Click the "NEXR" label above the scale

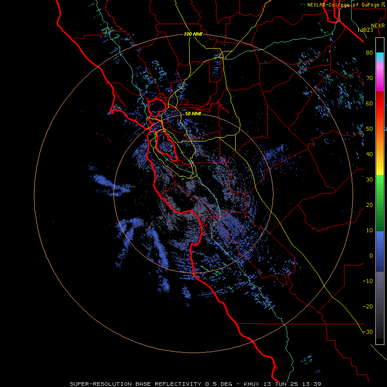pos(378,26)
